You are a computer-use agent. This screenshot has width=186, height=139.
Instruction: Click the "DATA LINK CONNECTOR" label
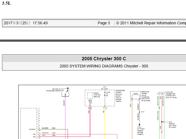pos(171,95)
